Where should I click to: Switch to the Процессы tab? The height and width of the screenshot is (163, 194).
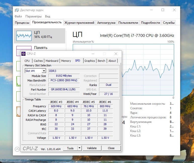(x=22, y=23)
